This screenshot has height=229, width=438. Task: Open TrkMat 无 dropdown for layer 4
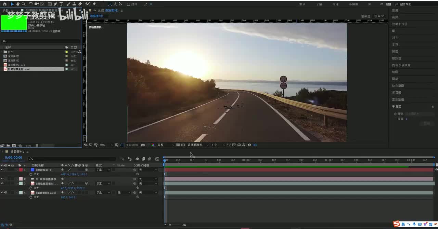coord(124,193)
